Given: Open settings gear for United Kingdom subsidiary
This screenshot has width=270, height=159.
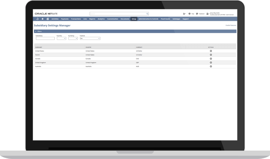Looking at the screenshot, I should [211, 63].
